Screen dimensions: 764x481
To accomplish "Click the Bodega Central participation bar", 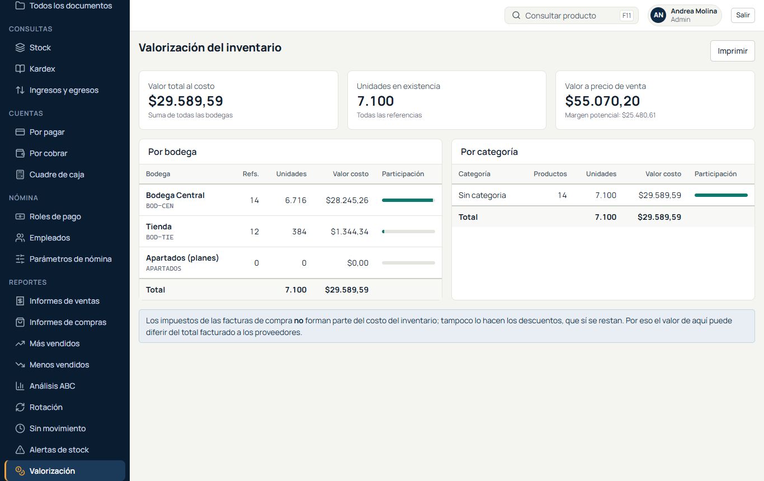I will [408, 200].
